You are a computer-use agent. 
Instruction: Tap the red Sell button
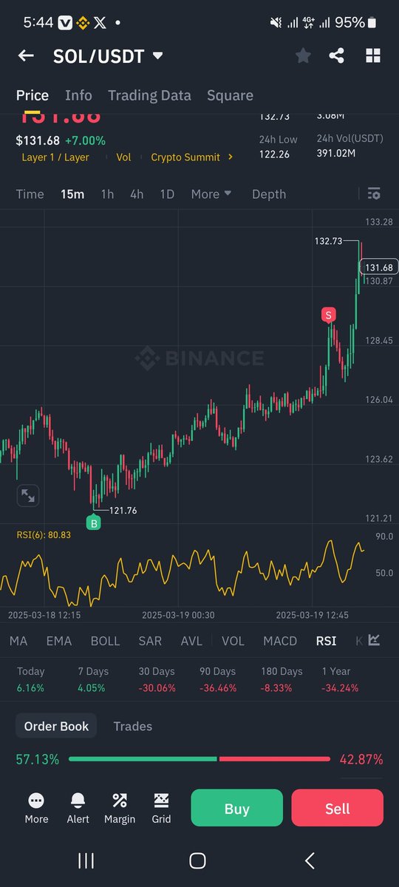tap(337, 808)
